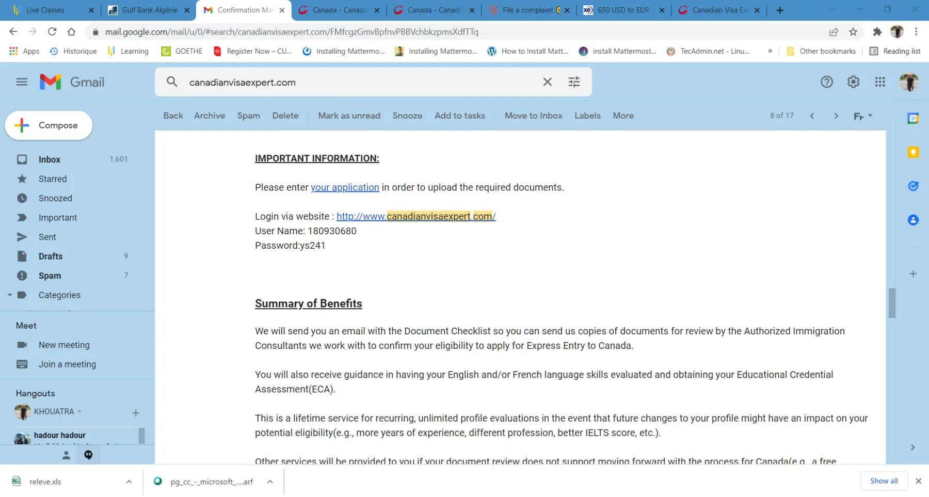929x497 pixels.
Task: Open Google Tasks side panel icon
Action: (912, 186)
